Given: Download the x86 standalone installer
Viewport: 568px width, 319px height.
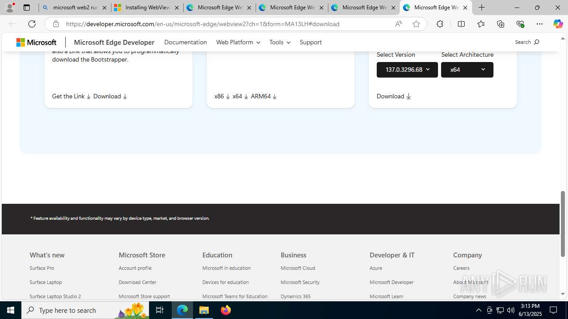Looking at the screenshot, I should coord(222,96).
